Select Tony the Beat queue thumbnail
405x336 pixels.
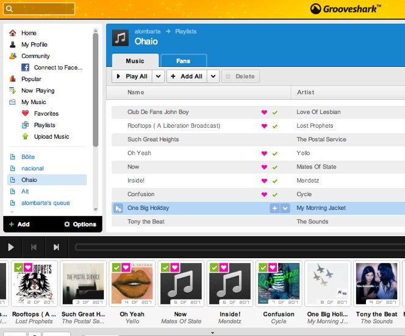pos(376,284)
